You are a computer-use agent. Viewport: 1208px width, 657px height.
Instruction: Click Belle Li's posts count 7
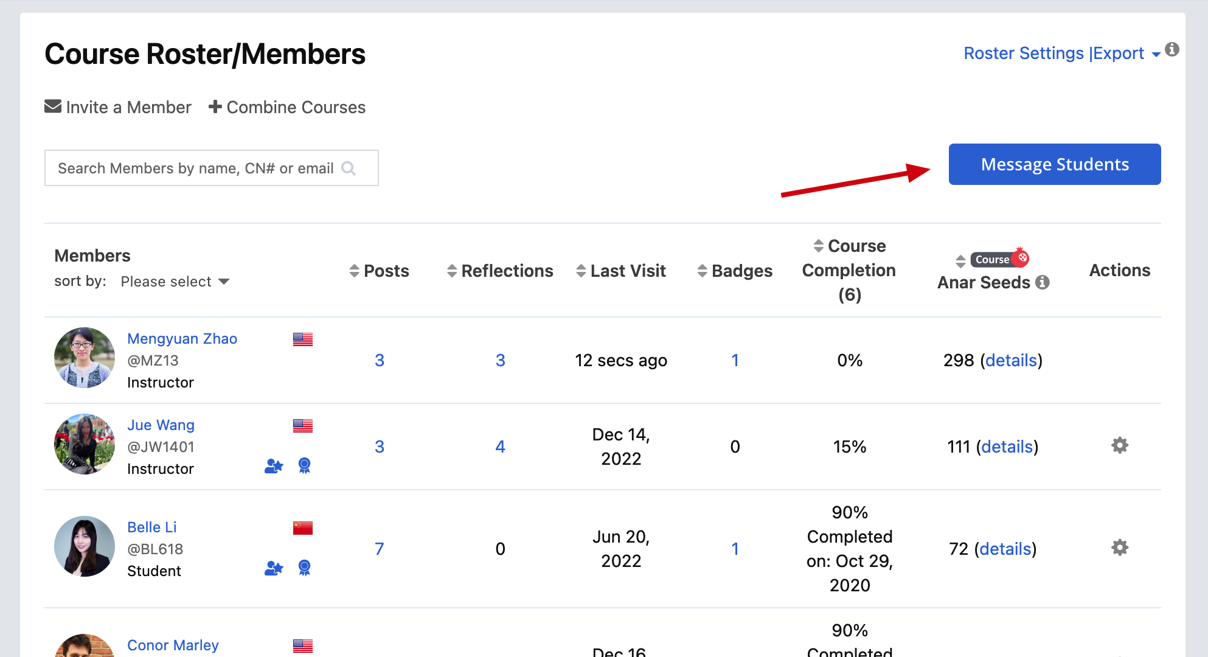380,549
